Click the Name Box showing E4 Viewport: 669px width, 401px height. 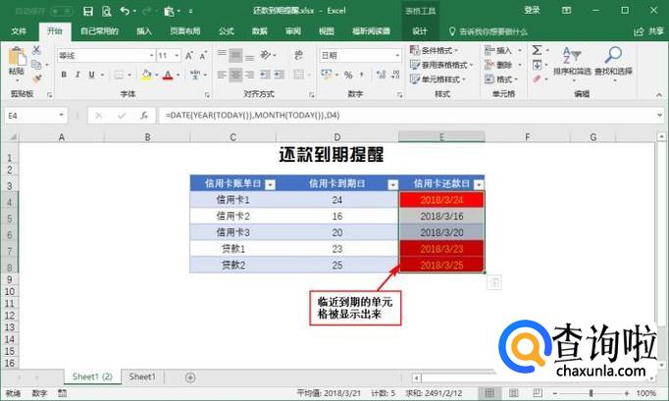click(x=36, y=116)
